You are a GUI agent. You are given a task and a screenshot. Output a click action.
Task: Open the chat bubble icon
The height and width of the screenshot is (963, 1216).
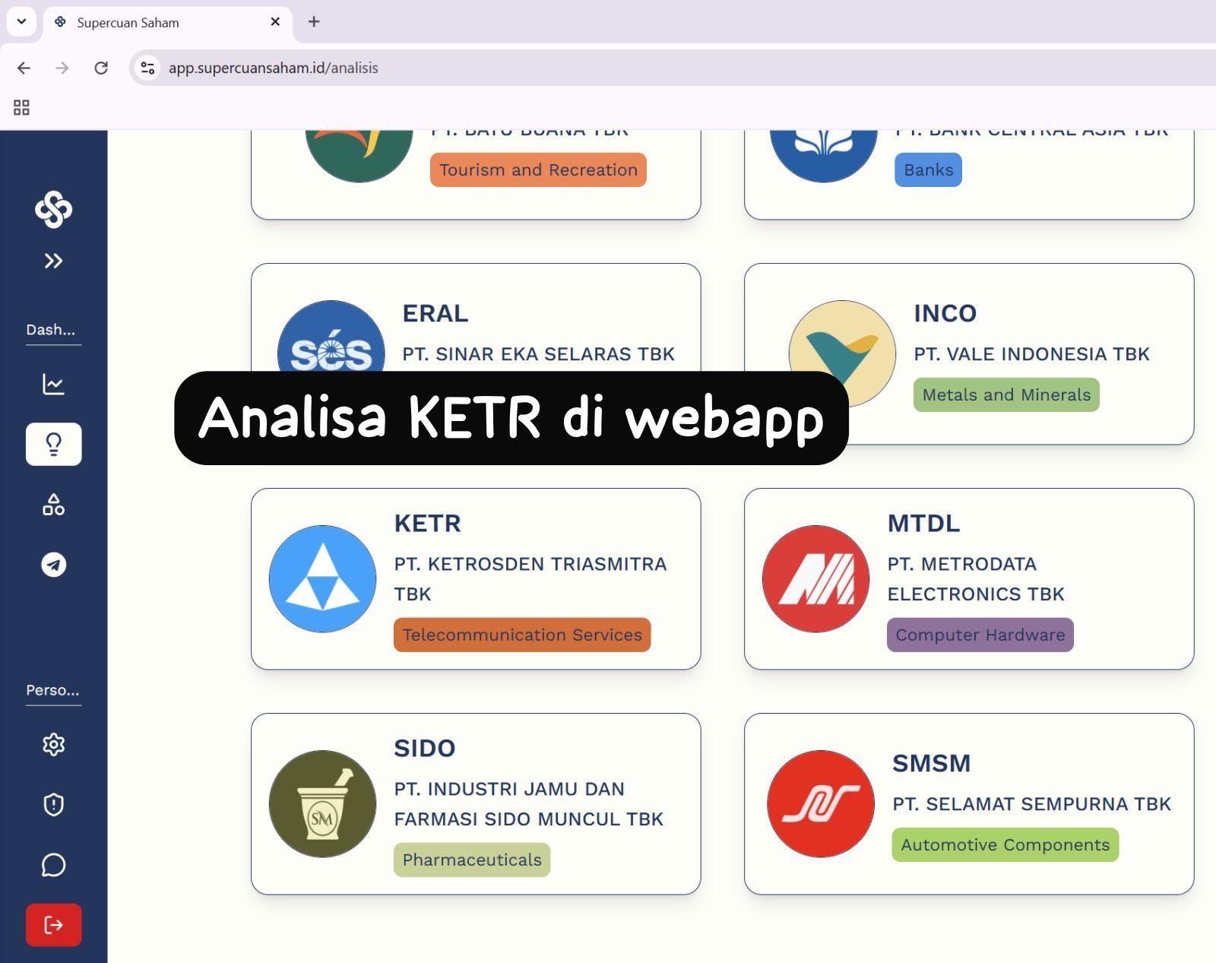[x=53, y=865]
